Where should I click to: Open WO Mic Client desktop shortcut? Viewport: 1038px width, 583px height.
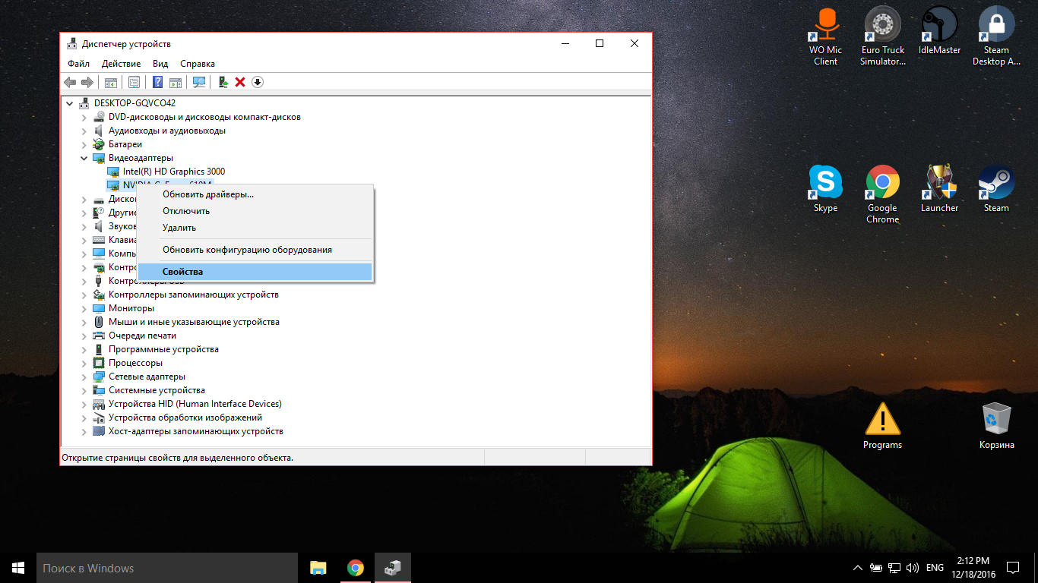(826, 37)
